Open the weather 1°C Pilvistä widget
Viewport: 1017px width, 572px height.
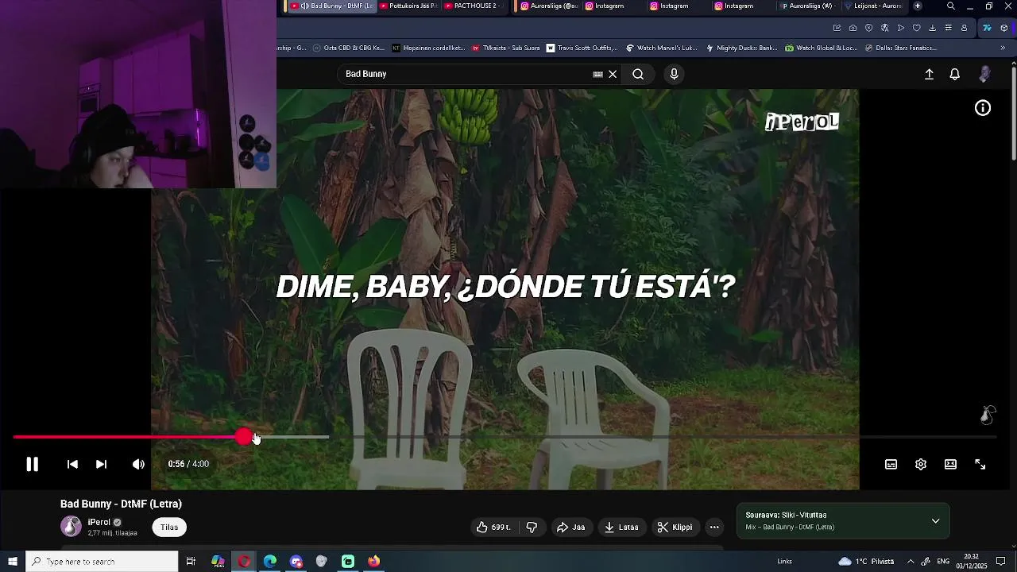pos(866,562)
